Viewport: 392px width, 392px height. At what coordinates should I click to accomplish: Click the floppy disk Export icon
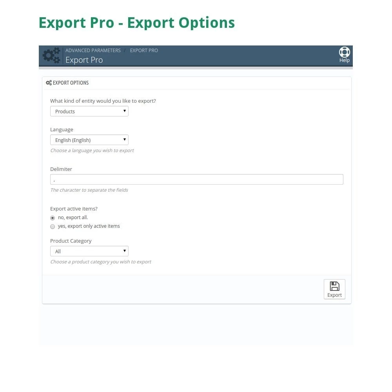(334, 286)
